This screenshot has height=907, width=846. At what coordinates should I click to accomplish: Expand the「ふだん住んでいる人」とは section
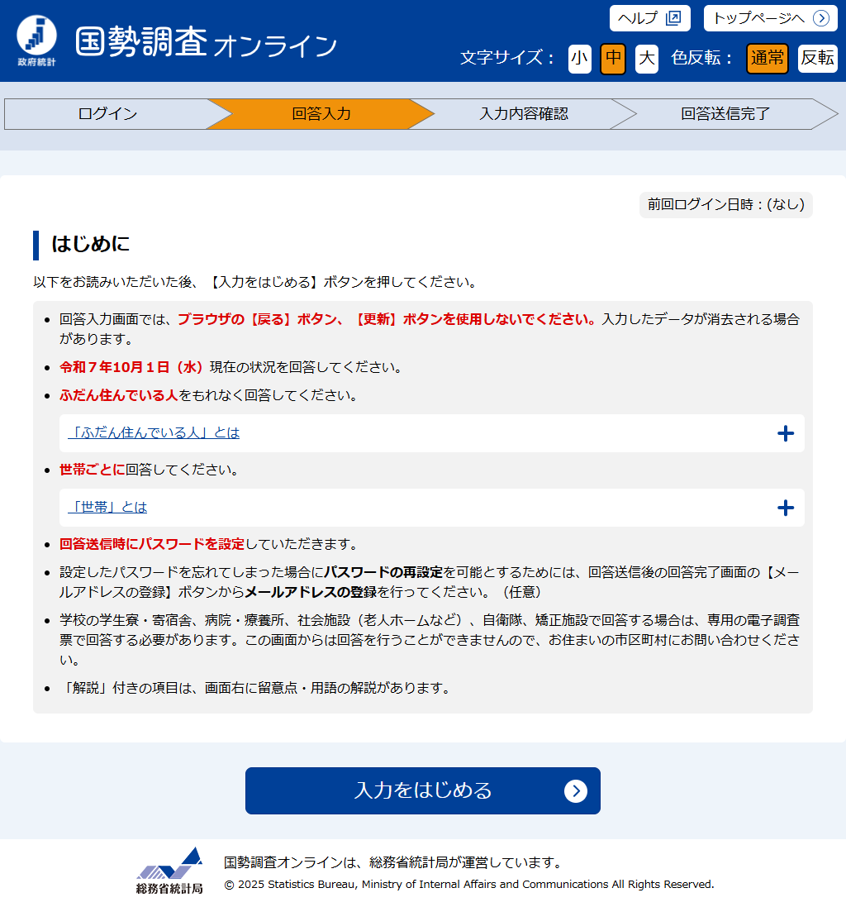[154, 433]
